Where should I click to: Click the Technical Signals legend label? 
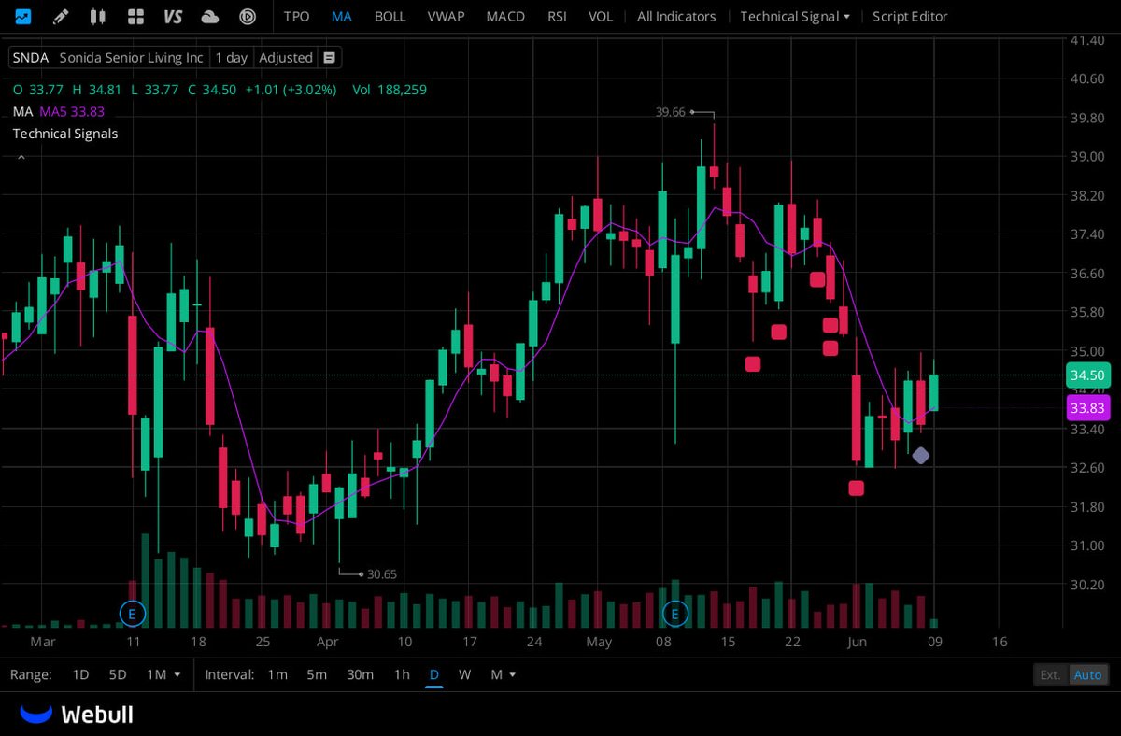pyautogui.click(x=65, y=134)
